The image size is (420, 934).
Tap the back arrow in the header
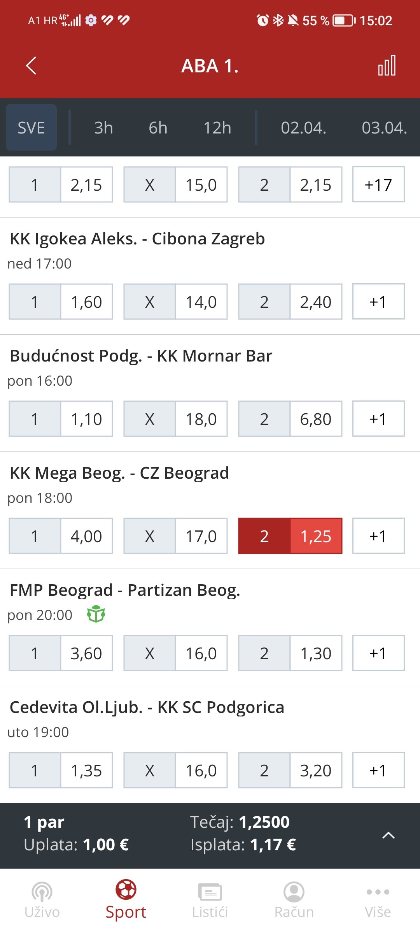[31, 65]
